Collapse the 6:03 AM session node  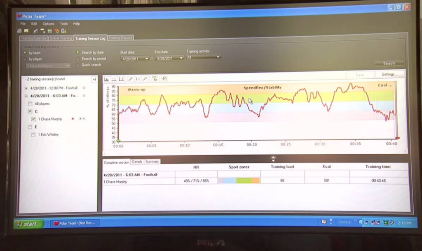[x=26, y=96]
